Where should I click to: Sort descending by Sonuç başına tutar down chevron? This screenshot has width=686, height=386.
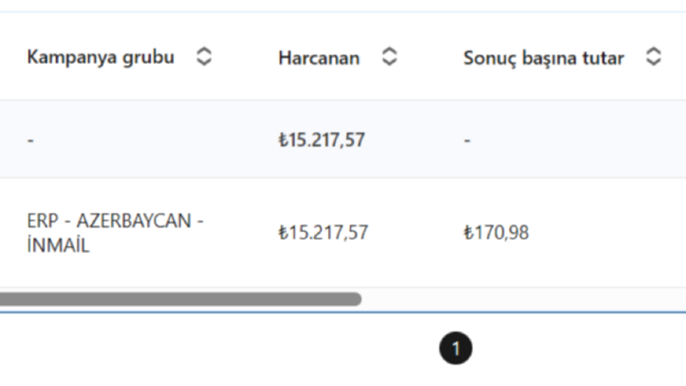[x=654, y=61]
